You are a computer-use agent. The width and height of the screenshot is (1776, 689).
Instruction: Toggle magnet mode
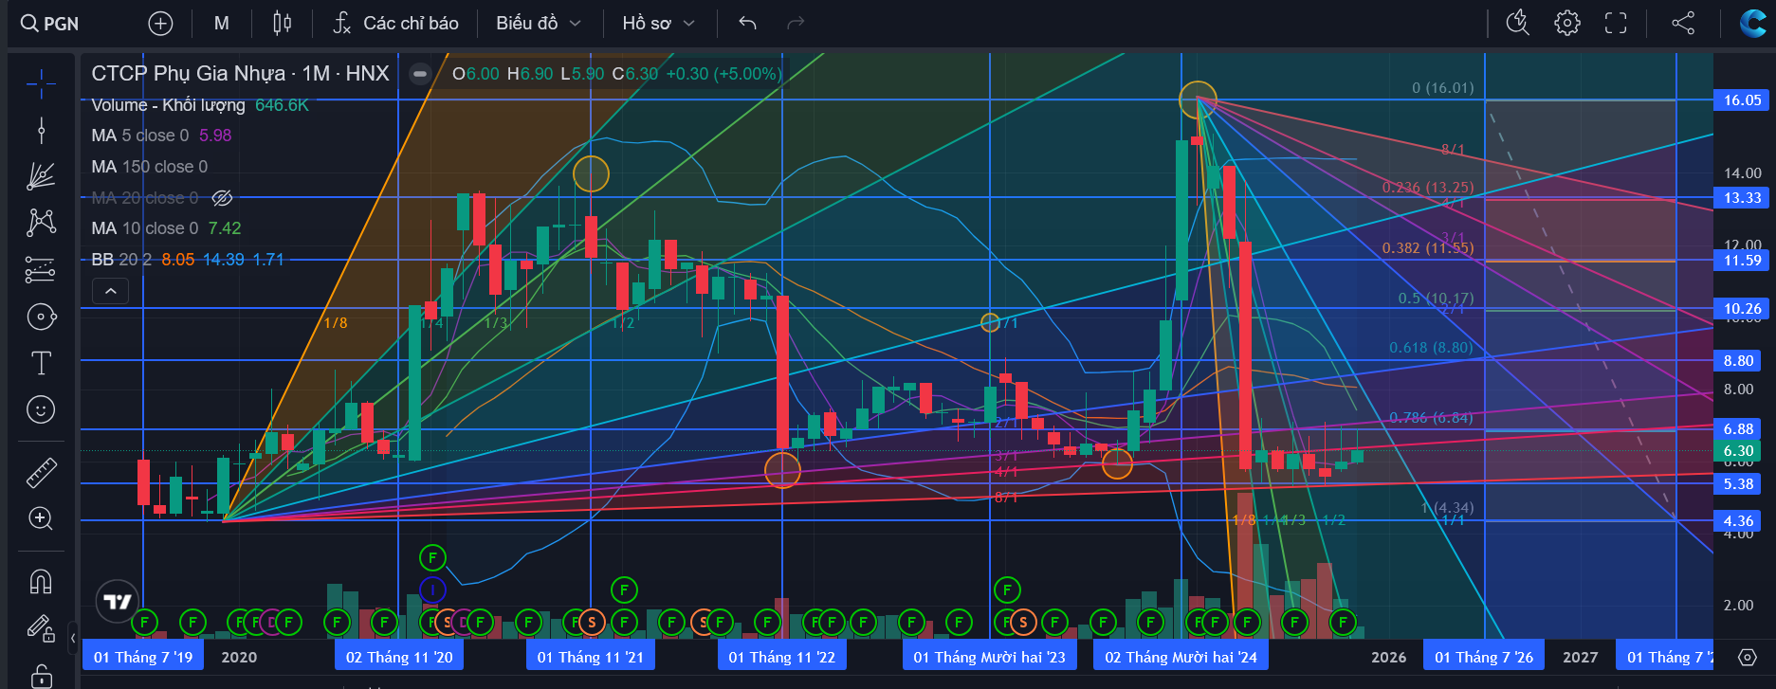tap(41, 581)
